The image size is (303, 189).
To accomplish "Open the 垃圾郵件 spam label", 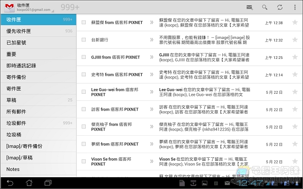I will click(39, 123).
